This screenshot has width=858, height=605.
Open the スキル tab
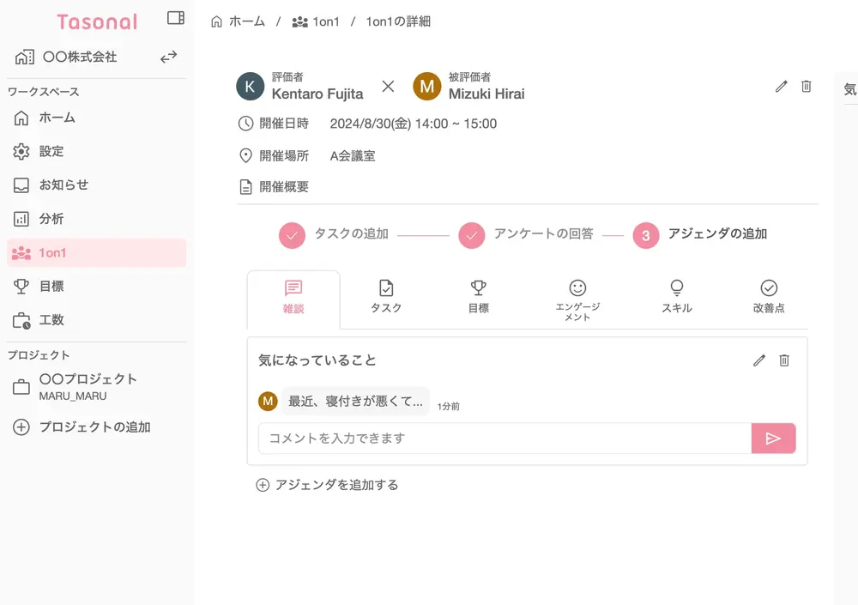coord(676,296)
